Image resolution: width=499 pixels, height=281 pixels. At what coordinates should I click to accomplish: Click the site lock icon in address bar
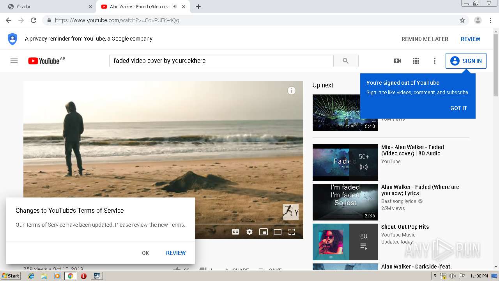[49, 20]
